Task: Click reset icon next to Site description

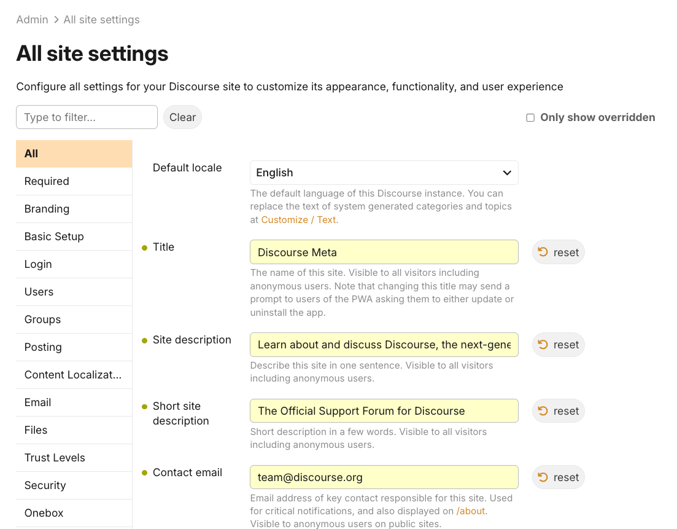Action: pos(543,345)
